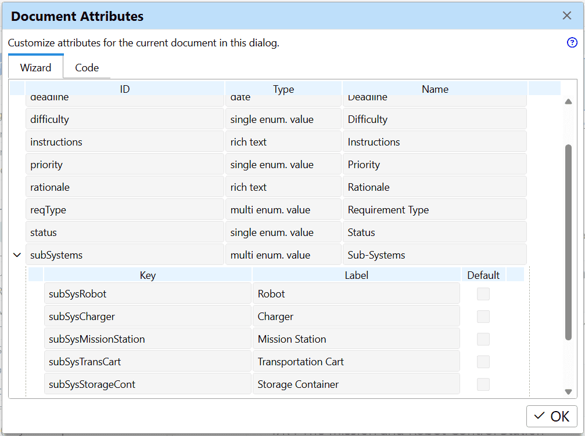Viewport: 585px width, 436px height.
Task: Click the scrollbar down arrow
Action: point(568,391)
